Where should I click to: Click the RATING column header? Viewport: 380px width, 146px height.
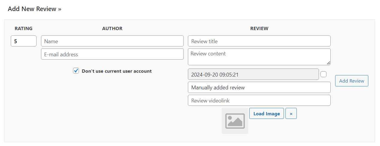coord(24,29)
